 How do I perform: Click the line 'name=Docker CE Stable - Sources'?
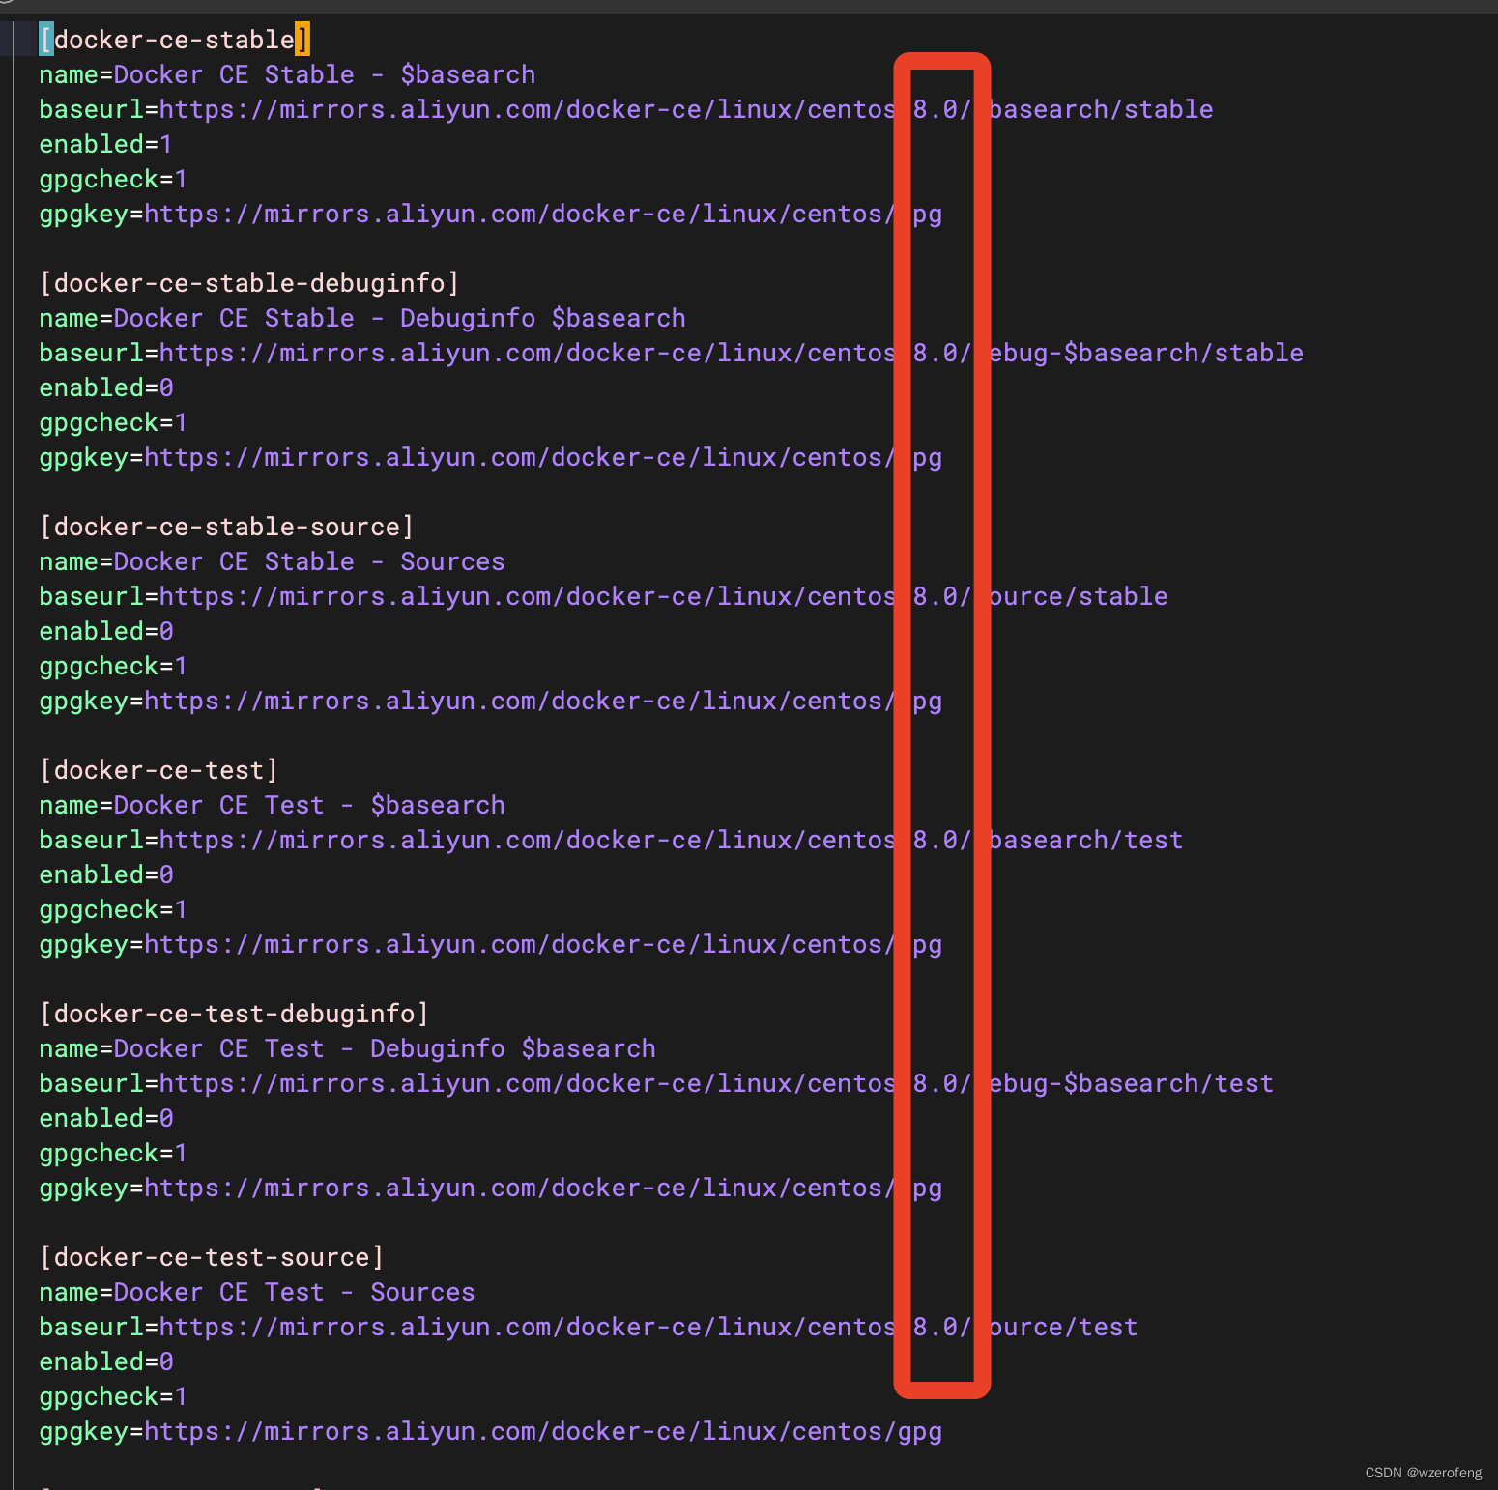click(272, 561)
